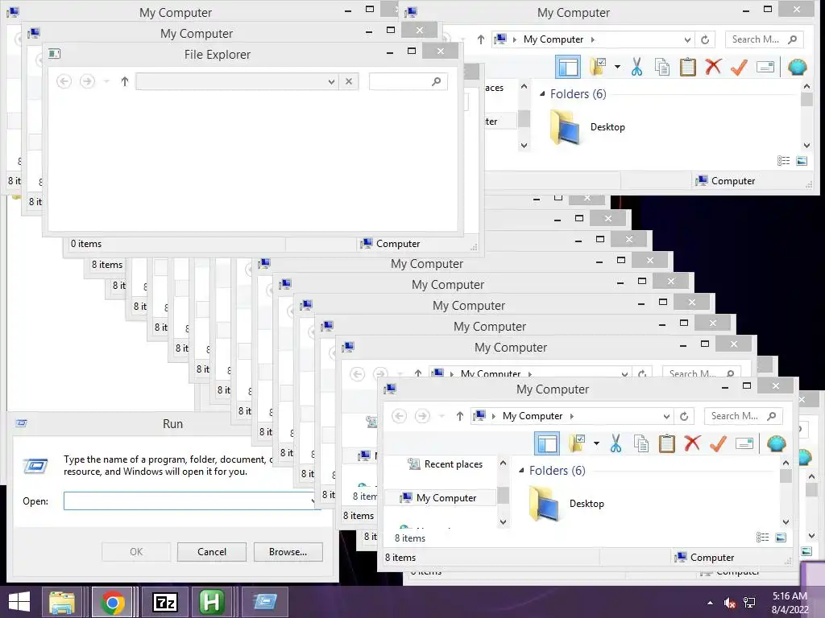Screen dimensions: 825x618
Task: Click content scroll-down arrow in upper My Computer window
Action: [806, 146]
